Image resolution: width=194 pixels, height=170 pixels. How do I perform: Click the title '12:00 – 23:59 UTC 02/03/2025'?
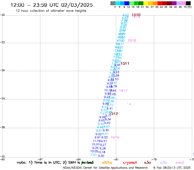click(52, 5)
